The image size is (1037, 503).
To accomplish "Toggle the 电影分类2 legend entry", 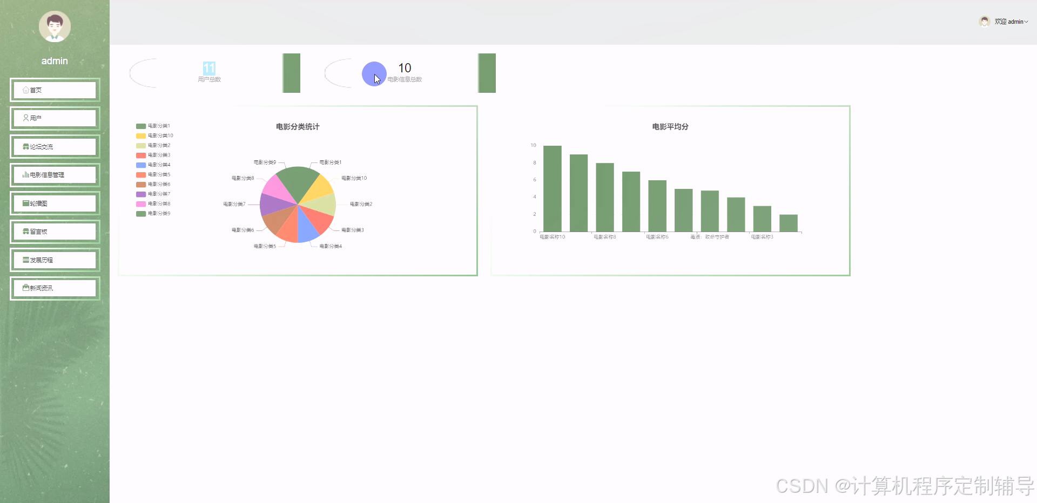I will (153, 145).
